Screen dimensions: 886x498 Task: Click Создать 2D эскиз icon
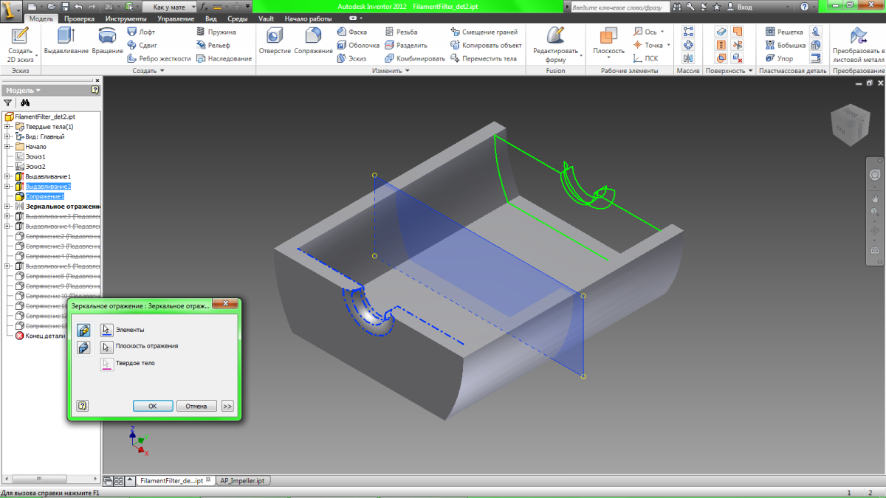click(x=20, y=37)
